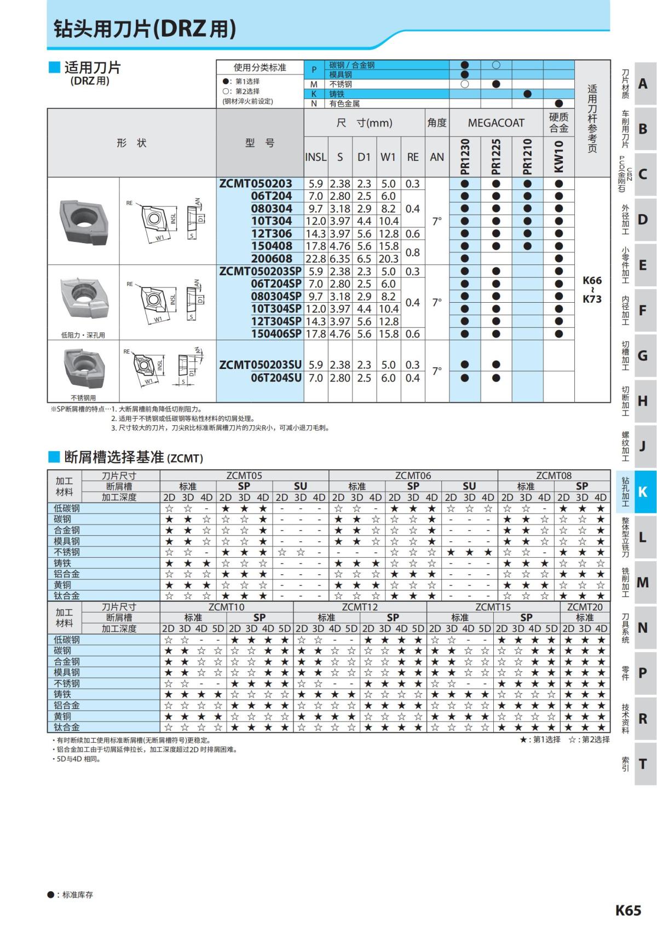Image resolution: width=657 pixels, height=929 pixels.
Task: Select model 150406SP
Action: point(276,333)
